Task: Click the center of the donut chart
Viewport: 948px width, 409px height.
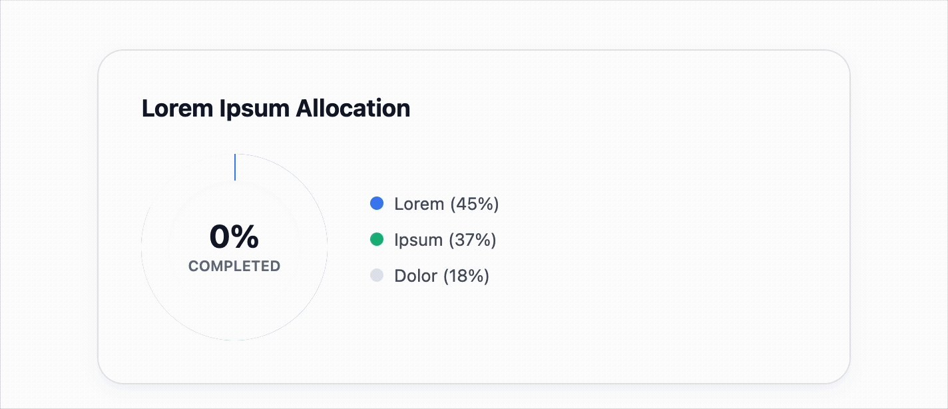Action: [x=234, y=245]
